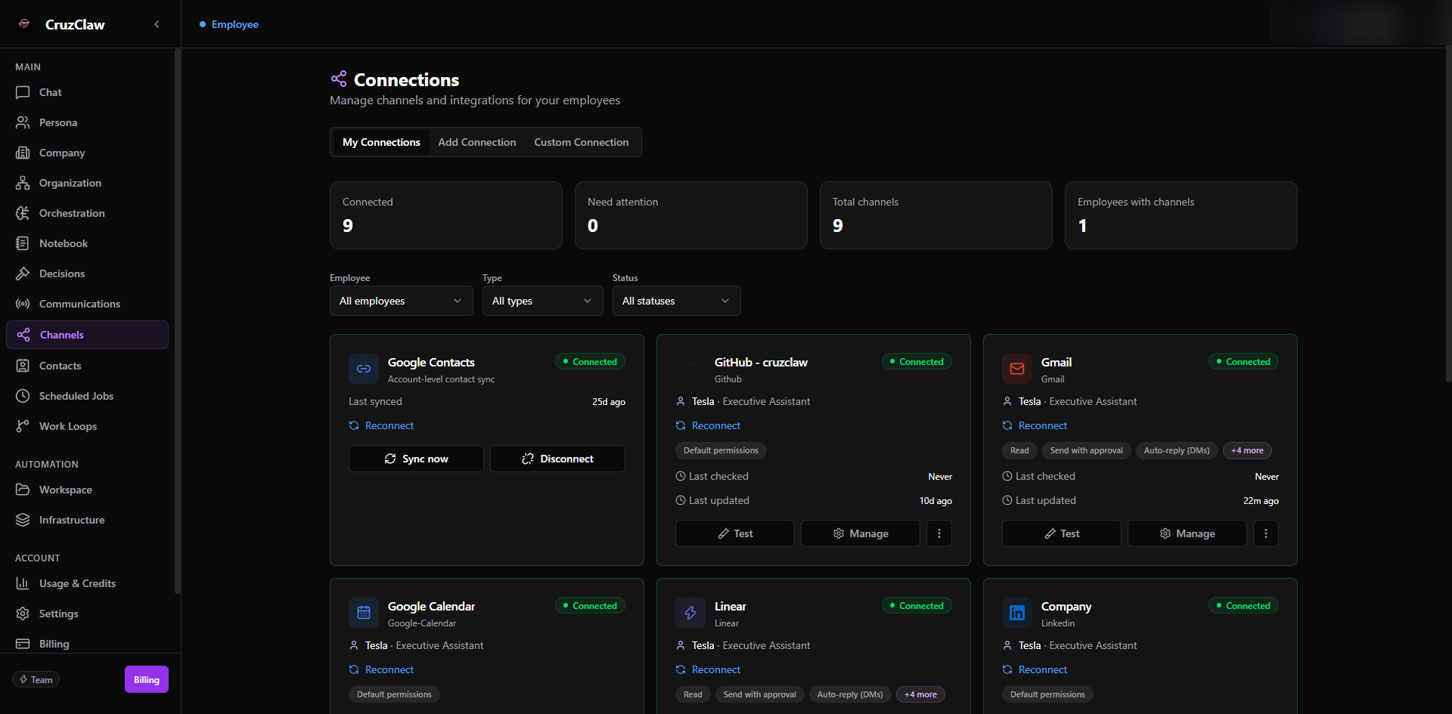Click the Employee breadcrumb label
Screen dimensions: 1452x714
[x=235, y=24]
